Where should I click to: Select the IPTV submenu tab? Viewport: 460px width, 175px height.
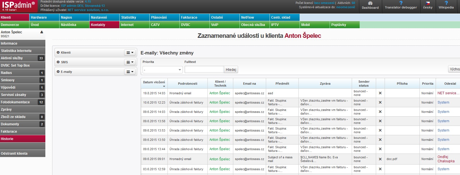[x=285, y=25]
